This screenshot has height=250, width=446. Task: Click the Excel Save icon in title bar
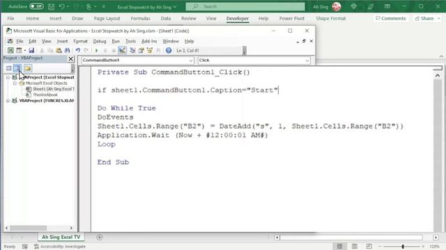(x=51, y=6)
